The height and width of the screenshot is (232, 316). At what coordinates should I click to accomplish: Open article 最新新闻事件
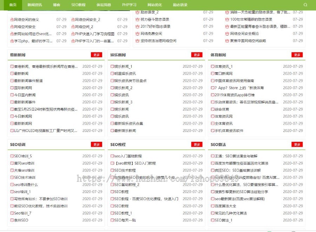point(25,102)
